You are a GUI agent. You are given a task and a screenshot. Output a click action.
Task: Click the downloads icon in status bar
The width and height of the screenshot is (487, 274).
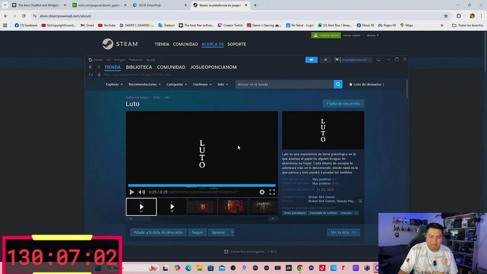click(x=226, y=252)
